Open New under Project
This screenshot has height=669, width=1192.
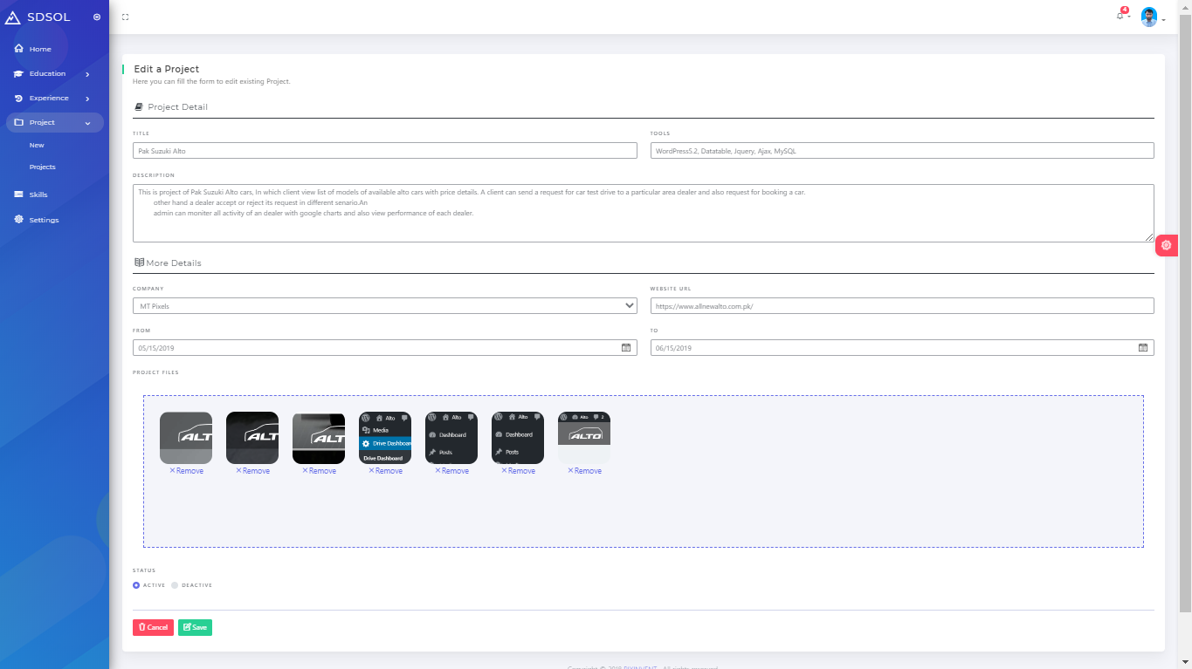pyautogui.click(x=37, y=146)
